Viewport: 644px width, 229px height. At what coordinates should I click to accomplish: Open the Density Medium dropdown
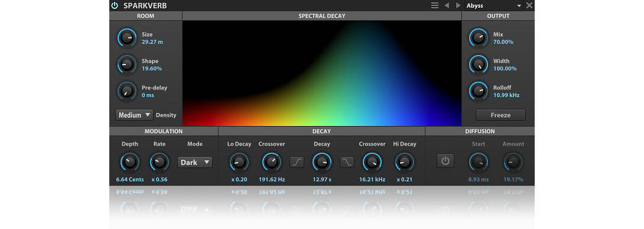134,115
